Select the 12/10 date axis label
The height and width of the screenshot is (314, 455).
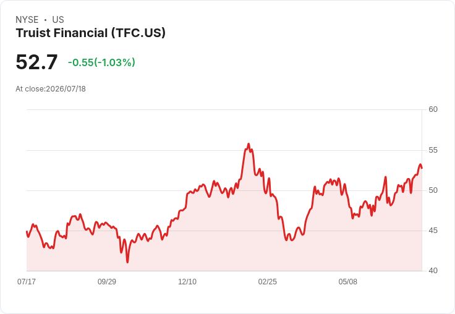click(x=187, y=282)
